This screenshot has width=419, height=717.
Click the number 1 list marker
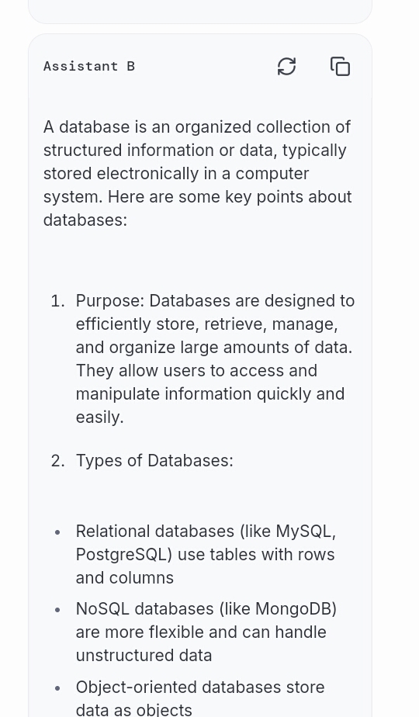pyautogui.click(x=57, y=301)
